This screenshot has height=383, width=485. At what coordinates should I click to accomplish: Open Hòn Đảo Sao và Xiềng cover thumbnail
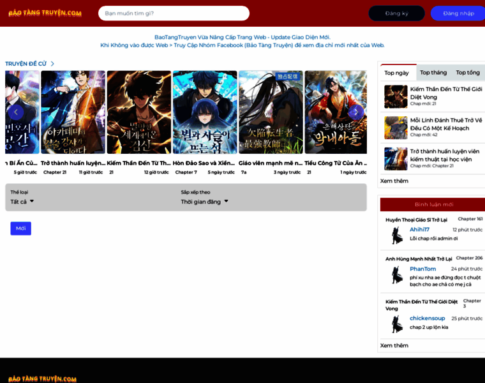click(205, 112)
